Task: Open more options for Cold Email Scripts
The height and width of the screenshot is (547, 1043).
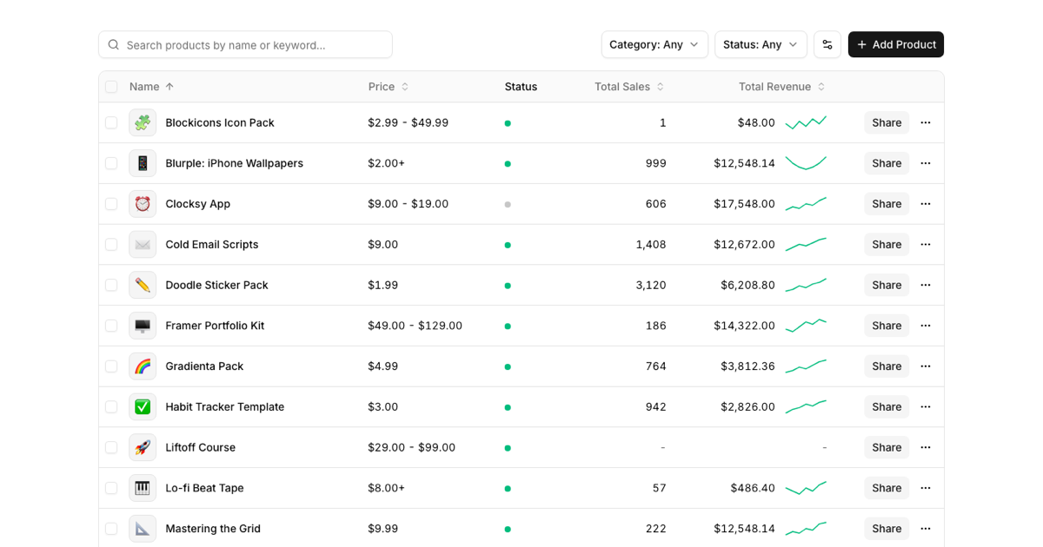Action: click(x=926, y=244)
